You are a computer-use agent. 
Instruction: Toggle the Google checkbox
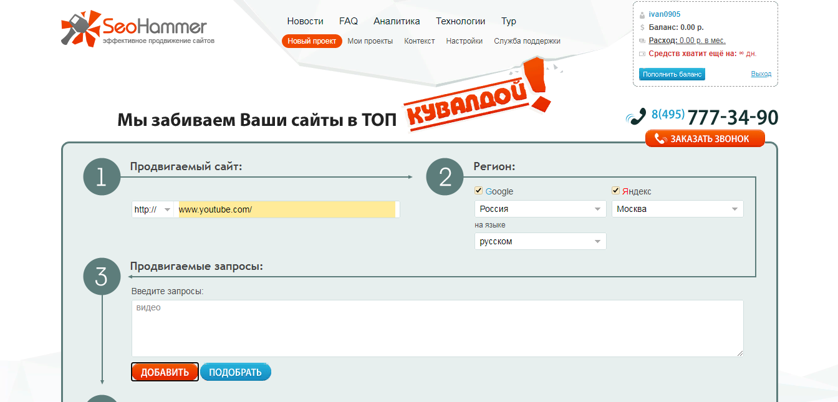coord(479,191)
